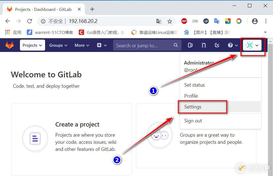Click the GitLab fox logo in navbar
The height and width of the screenshot is (176, 273).
point(9,45)
